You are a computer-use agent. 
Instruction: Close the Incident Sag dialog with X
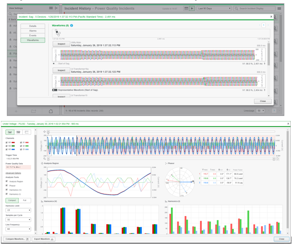click(271, 17)
